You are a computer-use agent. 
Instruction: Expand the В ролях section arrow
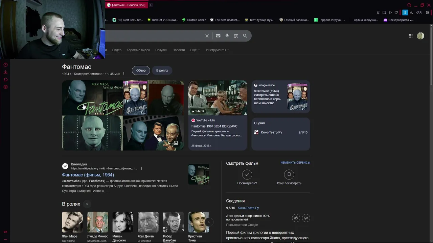coord(87,204)
